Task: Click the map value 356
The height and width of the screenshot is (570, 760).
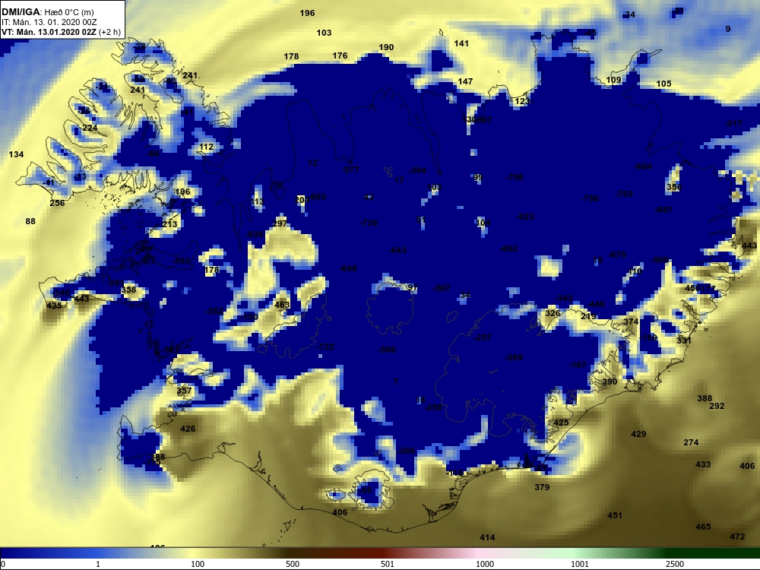Action: pos(674,187)
